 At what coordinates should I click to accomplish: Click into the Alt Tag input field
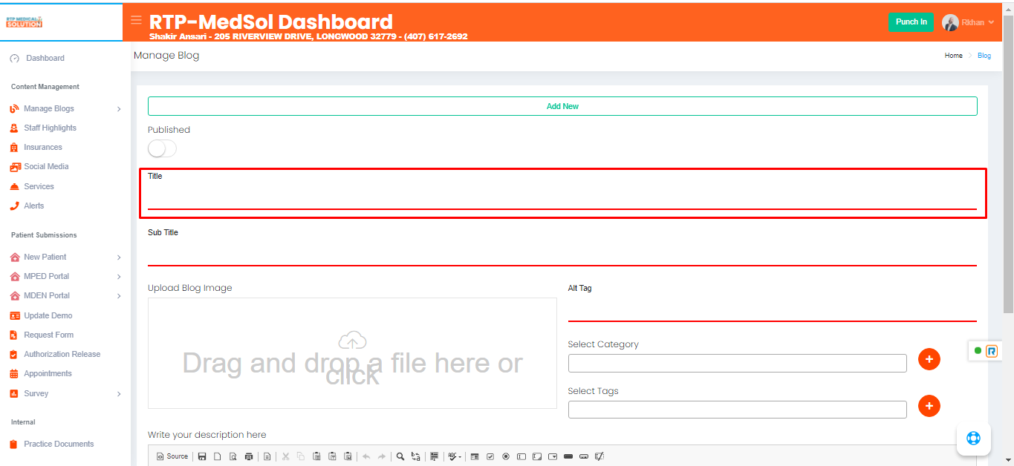773,309
